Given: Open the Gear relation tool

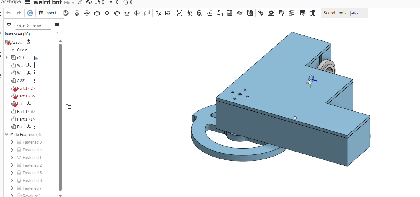Looking at the screenshot, I should [261, 13].
